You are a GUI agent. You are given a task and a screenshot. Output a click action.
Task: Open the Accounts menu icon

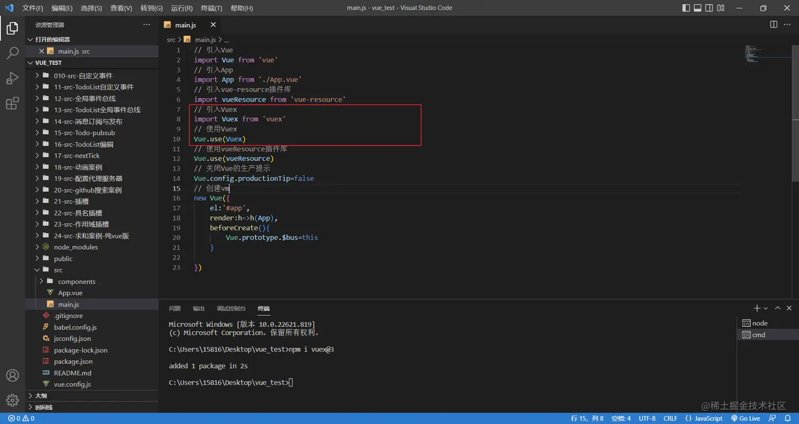click(x=12, y=375)
